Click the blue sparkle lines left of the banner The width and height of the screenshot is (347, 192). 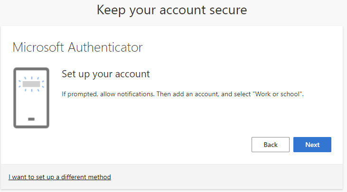[x=20, y=84]
